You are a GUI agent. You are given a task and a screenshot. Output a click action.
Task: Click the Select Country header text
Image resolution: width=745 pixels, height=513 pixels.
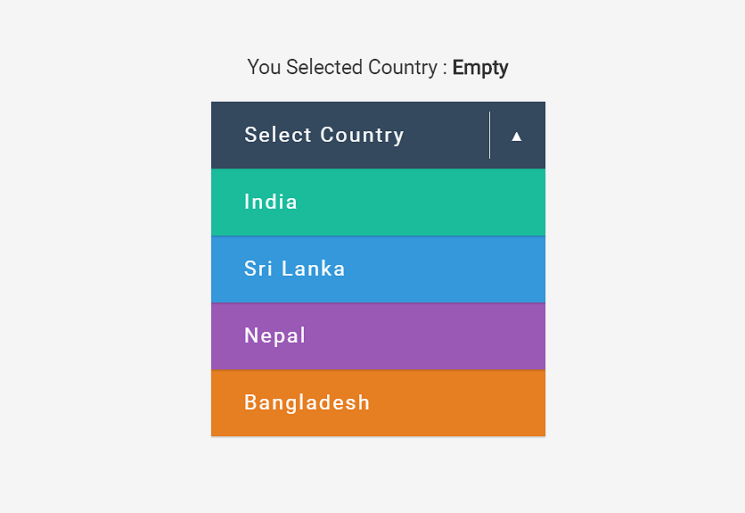coord(324,135)
